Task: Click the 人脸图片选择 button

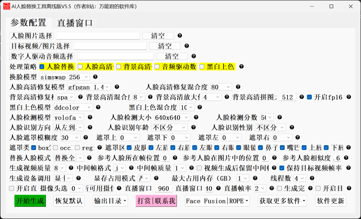Action: pyautogui.click(x=31, y=36)
